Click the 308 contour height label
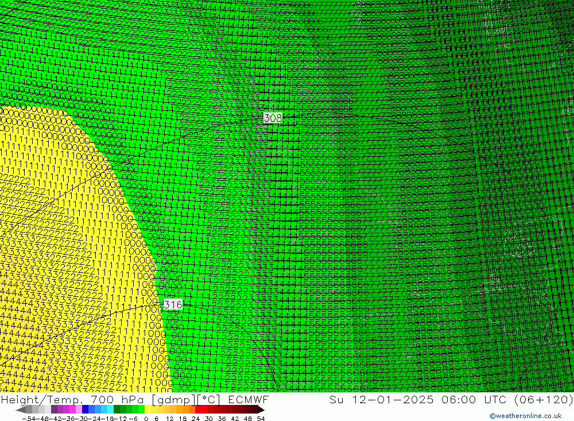Viewport: 574px width, 421px height. [273, 118]
